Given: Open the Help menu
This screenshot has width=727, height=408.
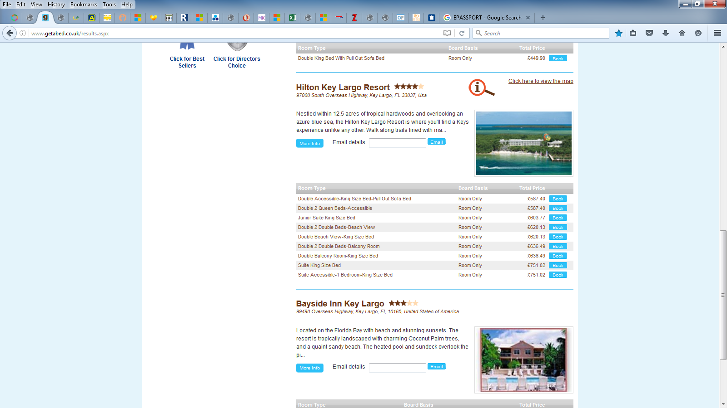Looking at the screenshot, I should 127,5.
